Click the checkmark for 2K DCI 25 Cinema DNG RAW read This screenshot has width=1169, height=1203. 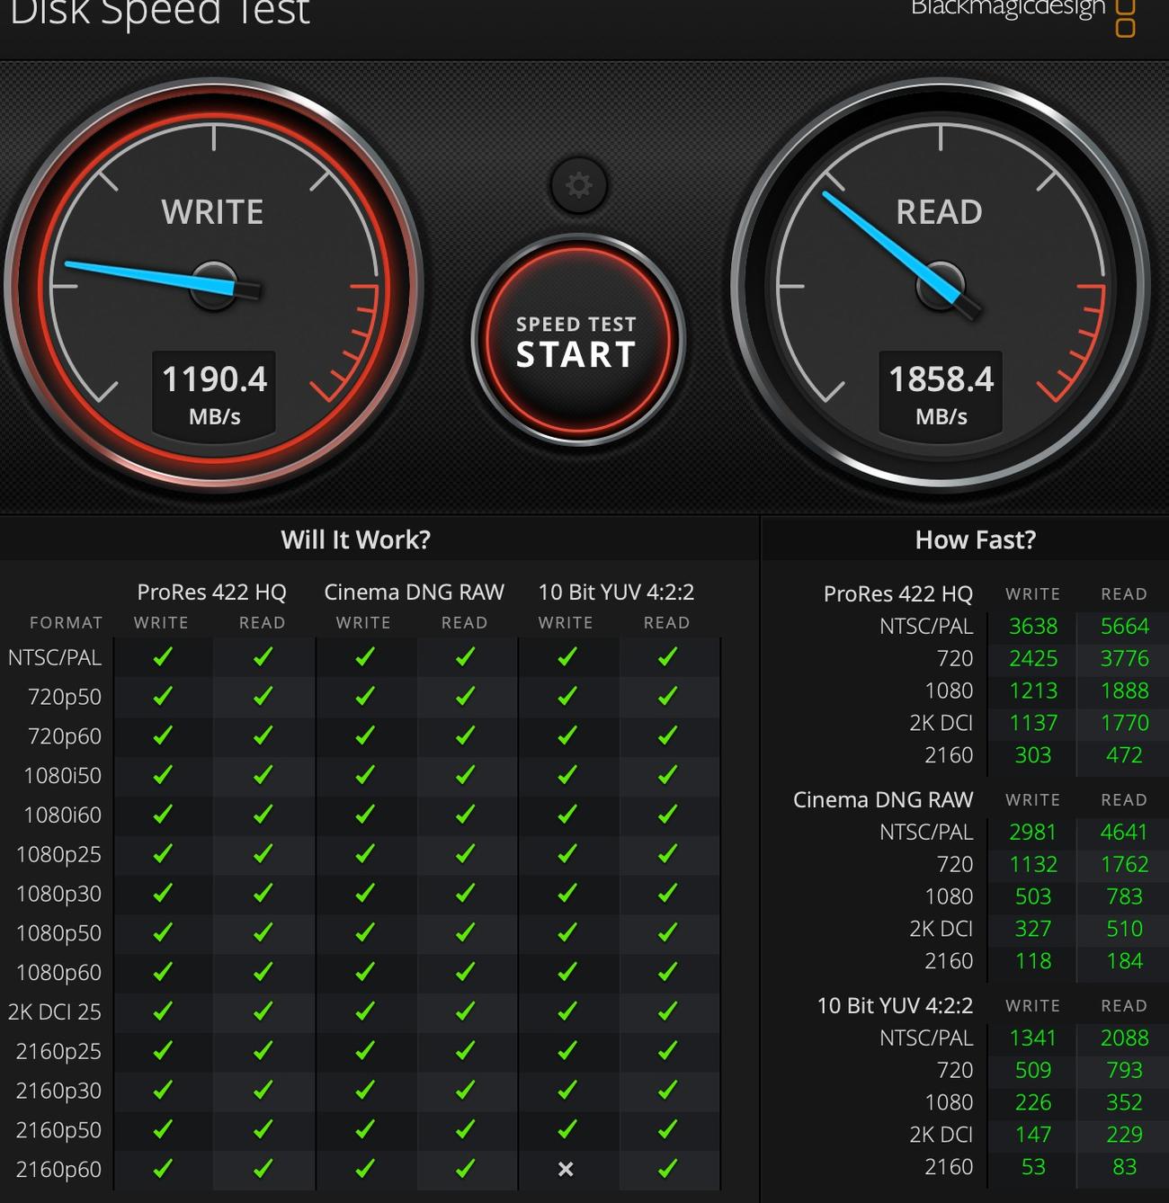coord(465,1011)
